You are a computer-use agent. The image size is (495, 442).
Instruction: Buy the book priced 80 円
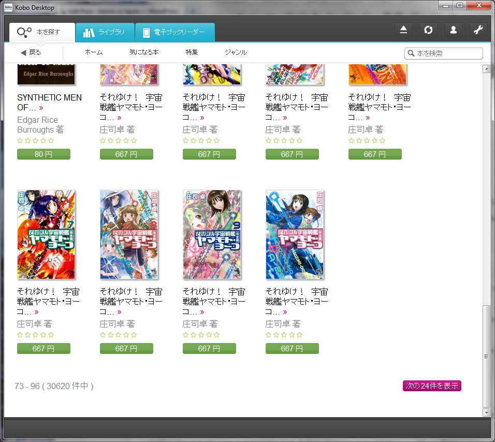(43, 154)
